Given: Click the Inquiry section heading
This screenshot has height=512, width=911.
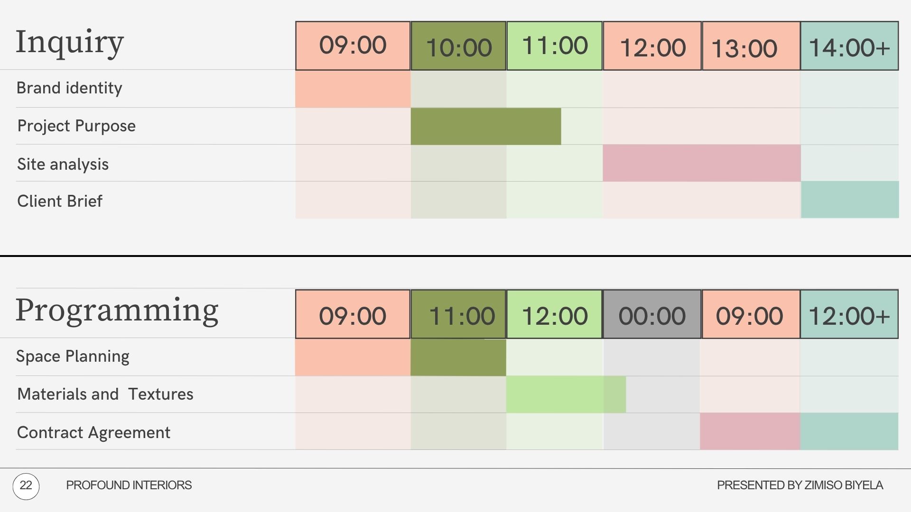Looking at the screenshot, I should (x=70, y=43).
